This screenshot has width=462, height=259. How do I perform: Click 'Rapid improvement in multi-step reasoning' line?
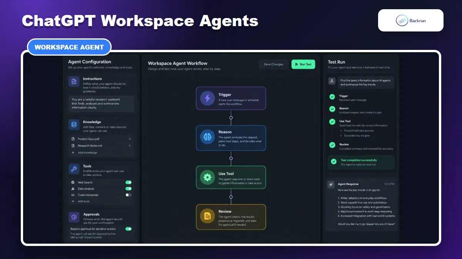[365, 211]
